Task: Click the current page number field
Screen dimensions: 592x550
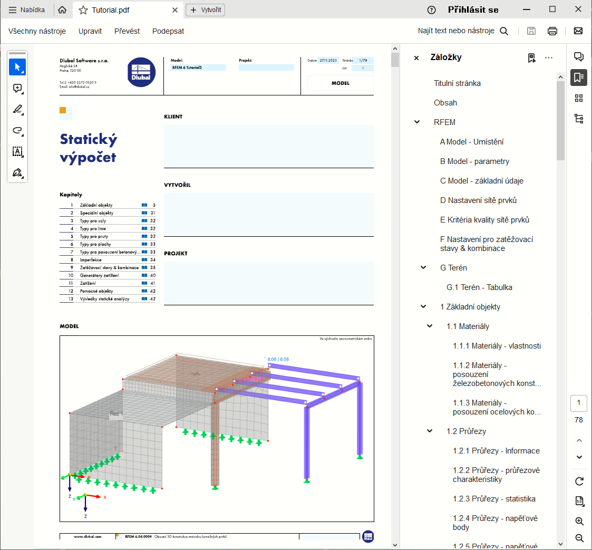Action: 579,403
